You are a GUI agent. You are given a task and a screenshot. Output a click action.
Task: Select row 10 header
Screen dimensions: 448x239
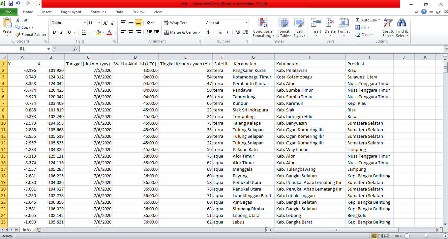(4, 123)
